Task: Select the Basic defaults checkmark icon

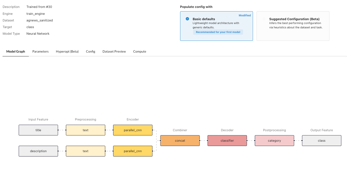Action: (188, 19)
